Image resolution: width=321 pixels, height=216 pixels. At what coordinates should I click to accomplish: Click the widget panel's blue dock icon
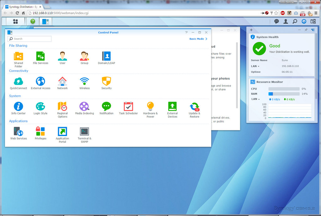[313, 30]
